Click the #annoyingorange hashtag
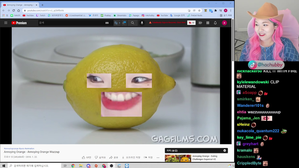The image size is (299, 168). click(11, 148)
